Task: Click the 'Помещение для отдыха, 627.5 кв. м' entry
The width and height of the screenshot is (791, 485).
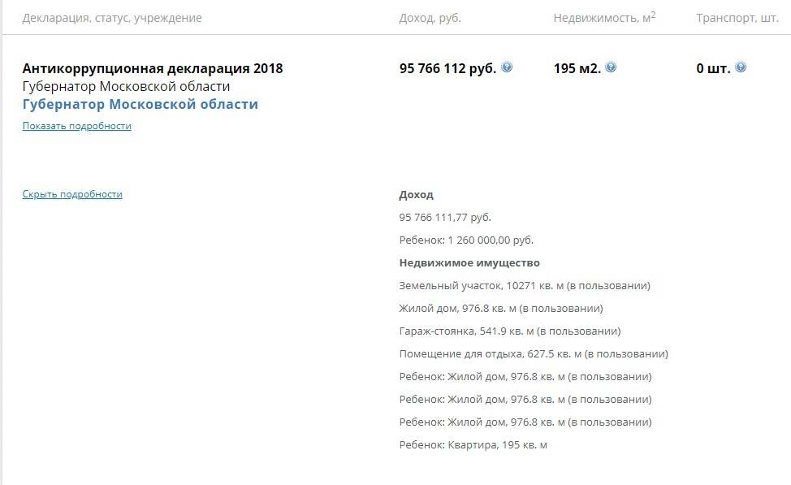Action: tap(534, 354)
